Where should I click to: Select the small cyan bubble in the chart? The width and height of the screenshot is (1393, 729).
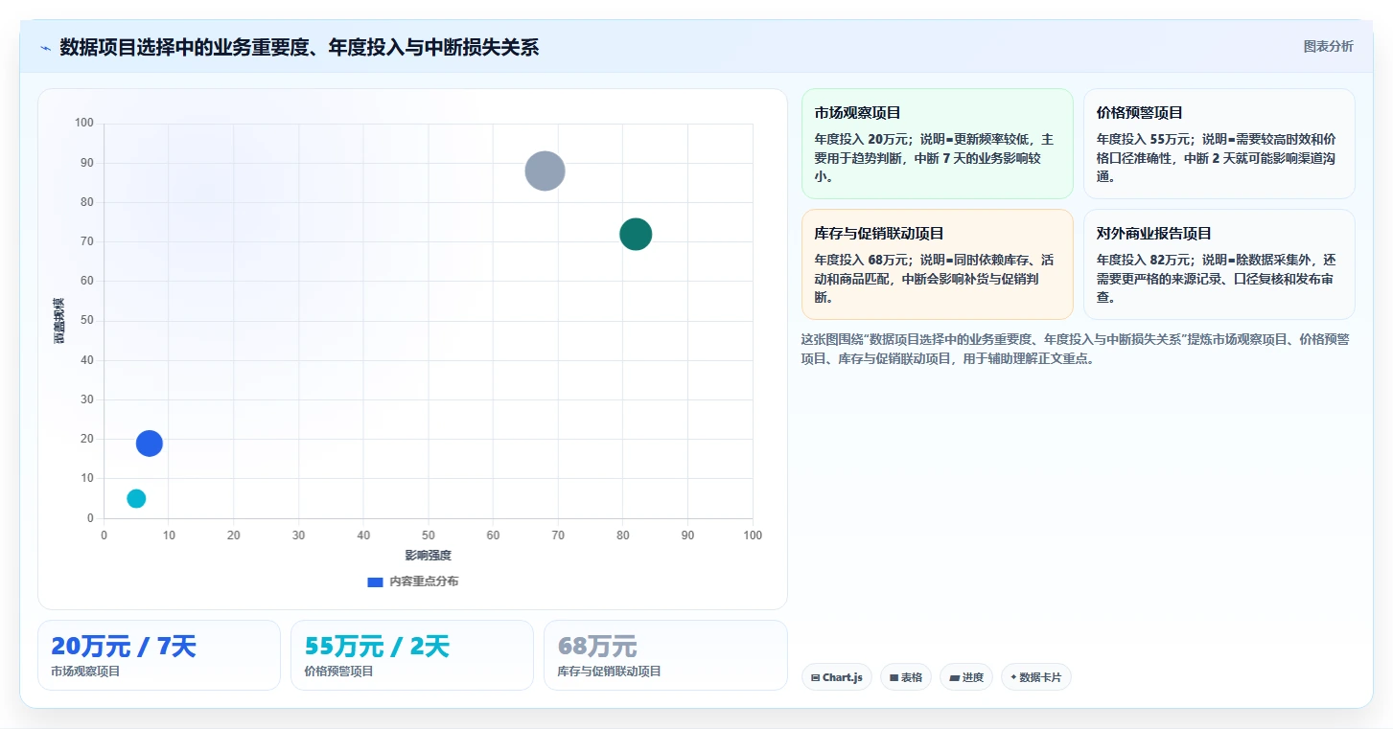click(x=136, y=498)
